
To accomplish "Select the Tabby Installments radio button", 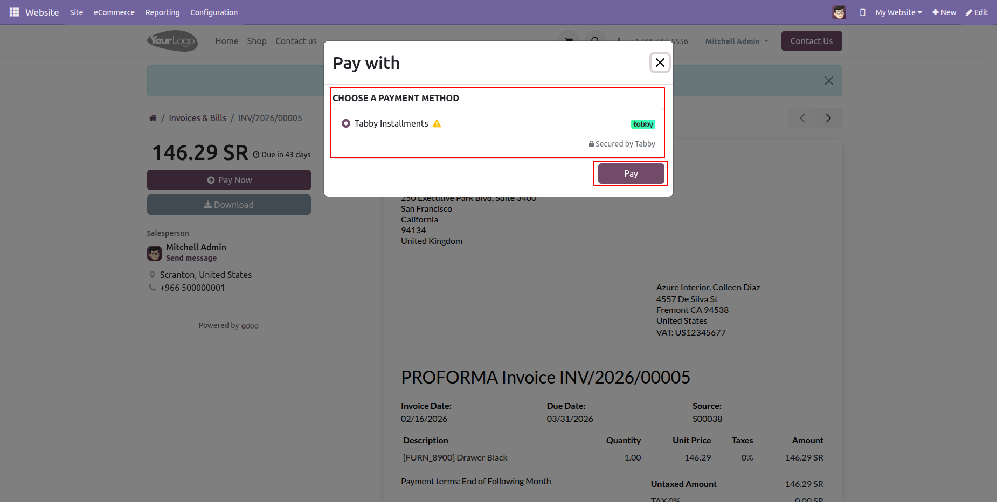I will 346,123.
